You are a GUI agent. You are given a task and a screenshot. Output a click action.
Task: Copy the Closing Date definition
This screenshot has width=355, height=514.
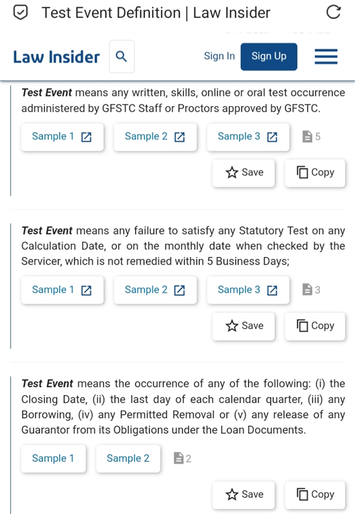pyautogui.click(x=315, y=494)
